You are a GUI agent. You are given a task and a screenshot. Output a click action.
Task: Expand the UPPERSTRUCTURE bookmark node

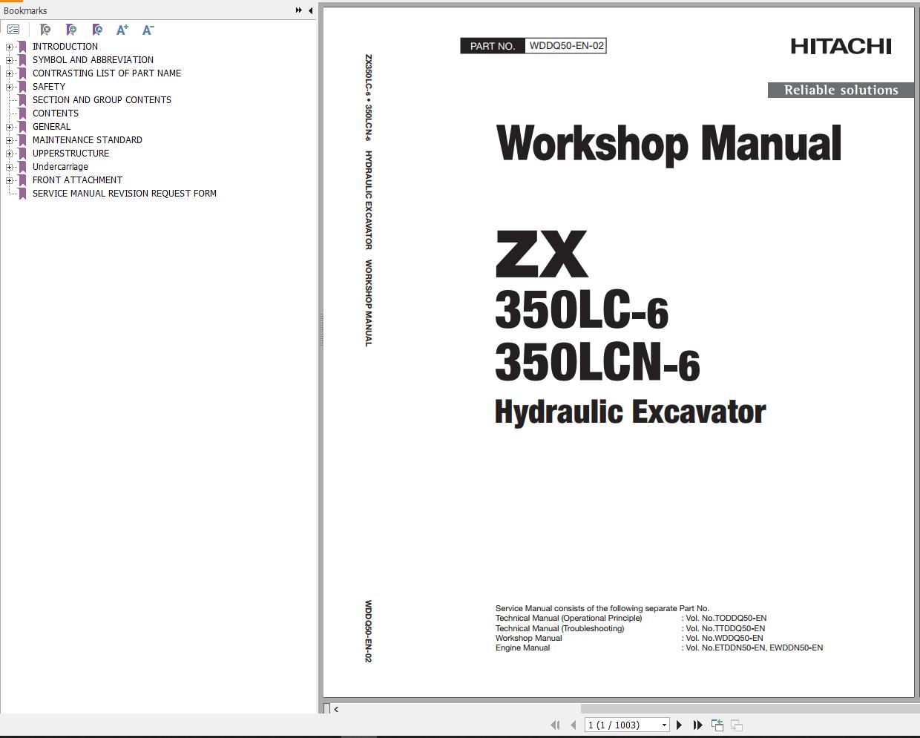click(10, 154)
